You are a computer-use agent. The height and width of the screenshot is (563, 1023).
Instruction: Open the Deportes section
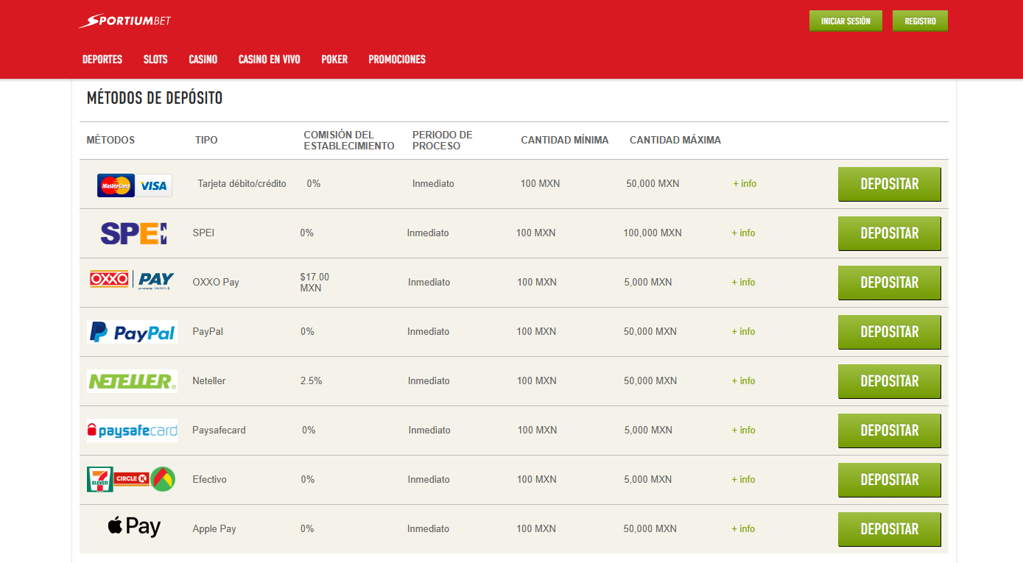(102, 60)
